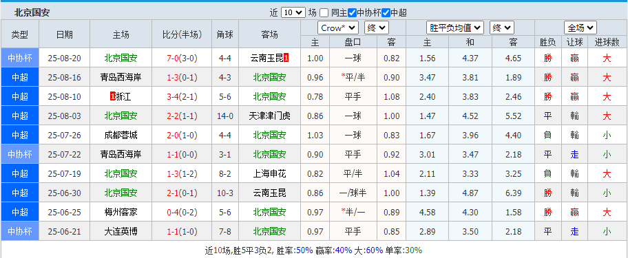Select the 日期 column header
The image size is (628, 258).
(64, 34)
